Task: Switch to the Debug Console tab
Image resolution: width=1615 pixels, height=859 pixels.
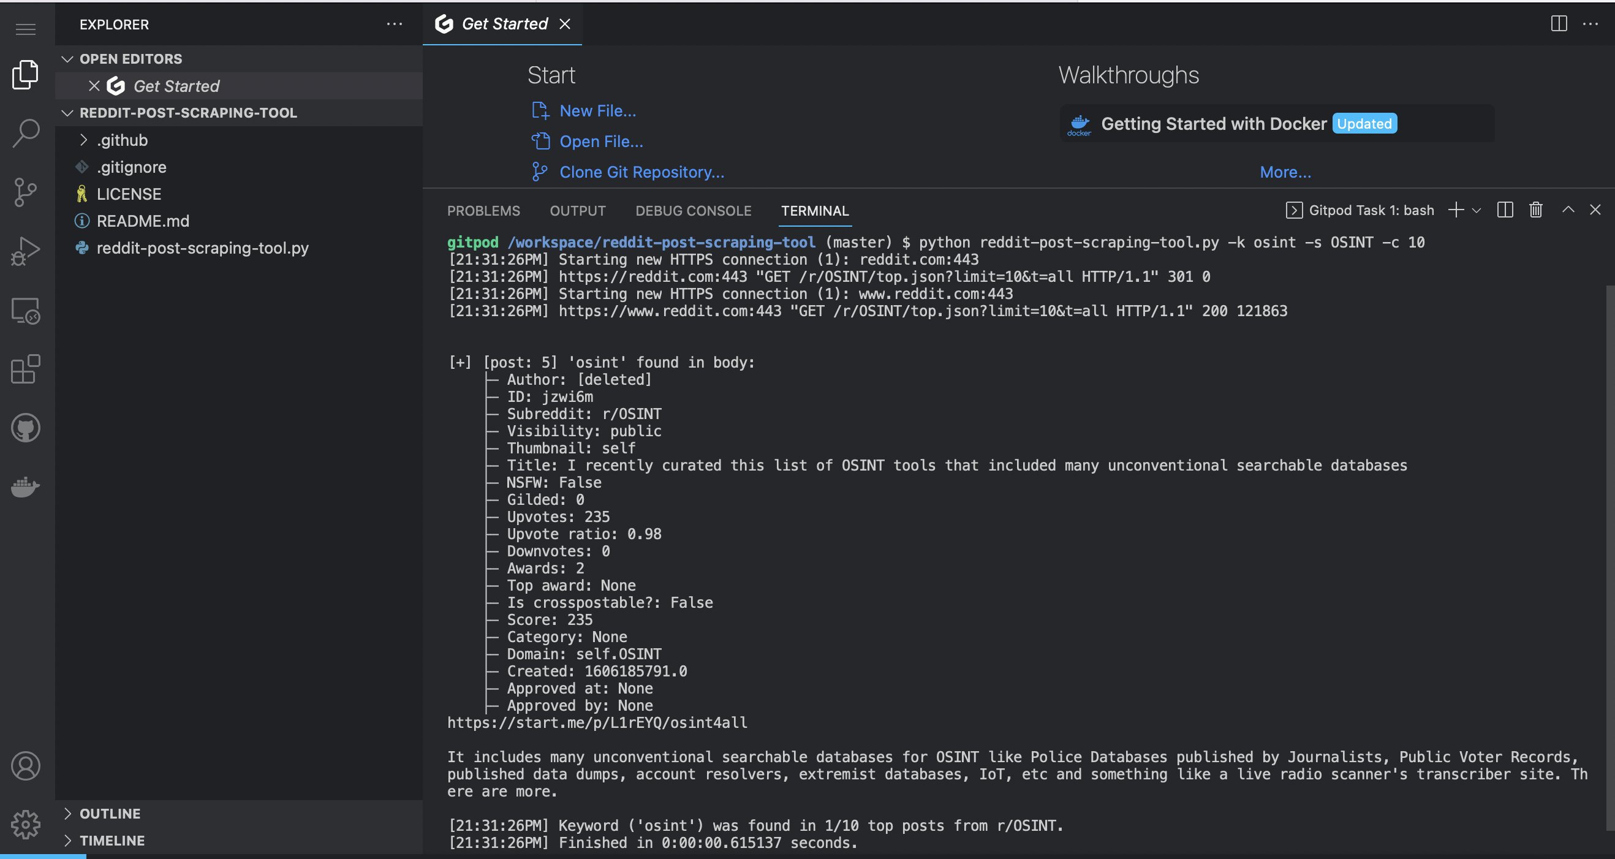Action: point(693,211)
